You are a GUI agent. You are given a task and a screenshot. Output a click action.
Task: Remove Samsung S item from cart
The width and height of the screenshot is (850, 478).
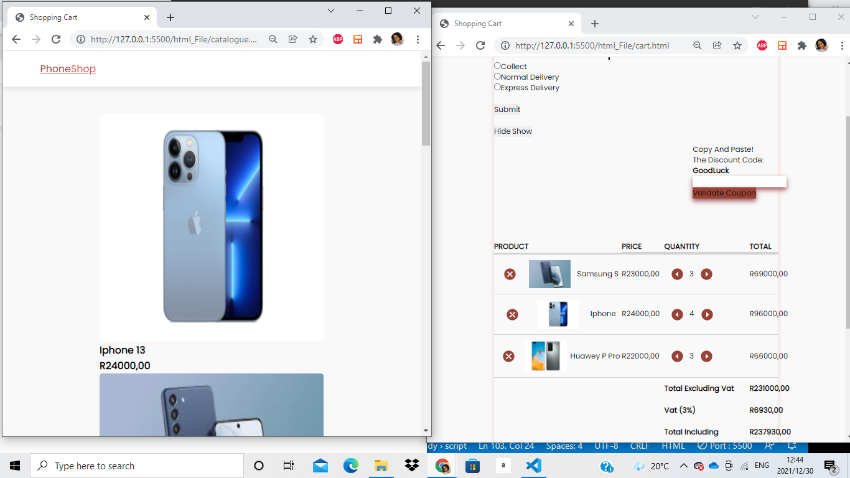coord(510,274)
